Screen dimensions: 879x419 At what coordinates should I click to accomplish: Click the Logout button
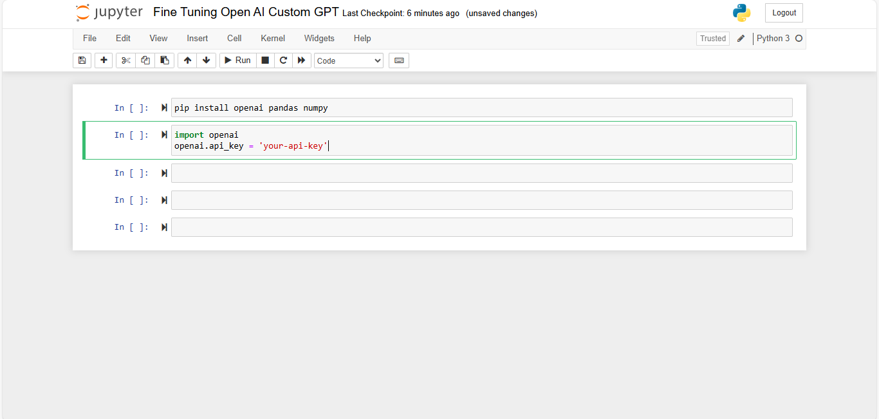tap(783, 12)
